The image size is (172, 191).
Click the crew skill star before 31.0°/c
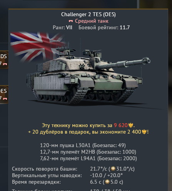coord(113,169)
